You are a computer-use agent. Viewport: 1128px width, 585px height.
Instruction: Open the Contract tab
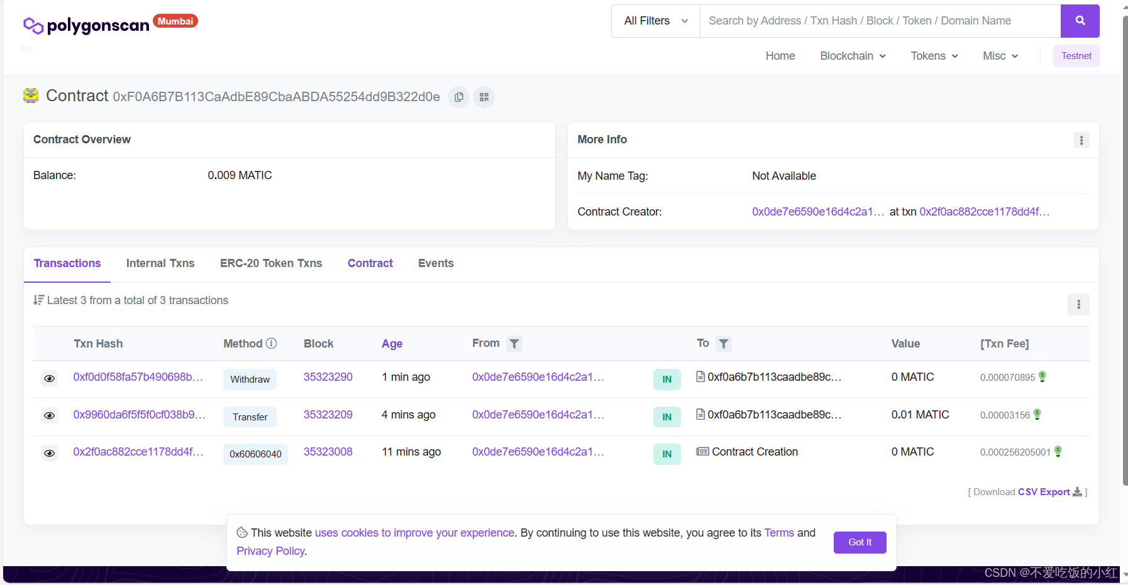pyautogui.click(x=370, y=263)
